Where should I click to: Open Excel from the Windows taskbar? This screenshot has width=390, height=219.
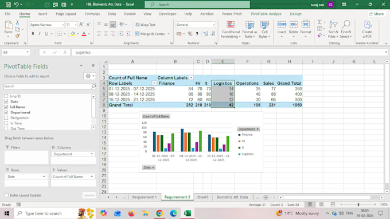tap(188, 213)
